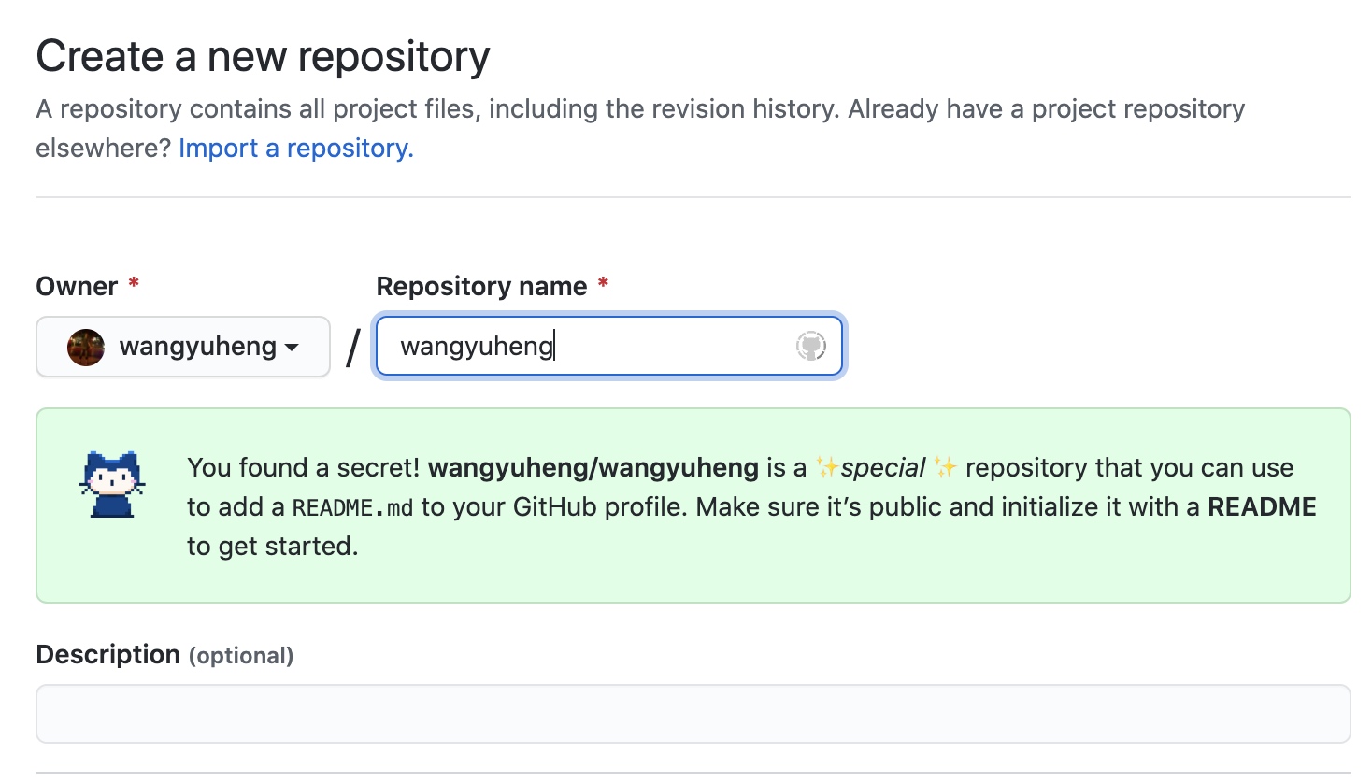1372x783 pixels.
Task: Click the Import a repository link
Action: click(x=295, y=149)
